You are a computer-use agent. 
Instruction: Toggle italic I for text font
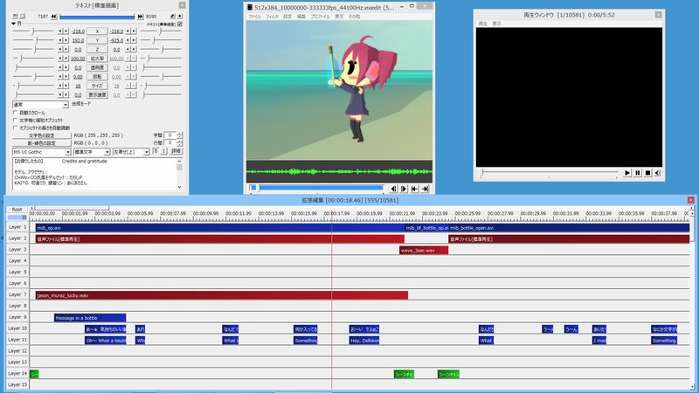pyautogui.click(x=163, y=151)
